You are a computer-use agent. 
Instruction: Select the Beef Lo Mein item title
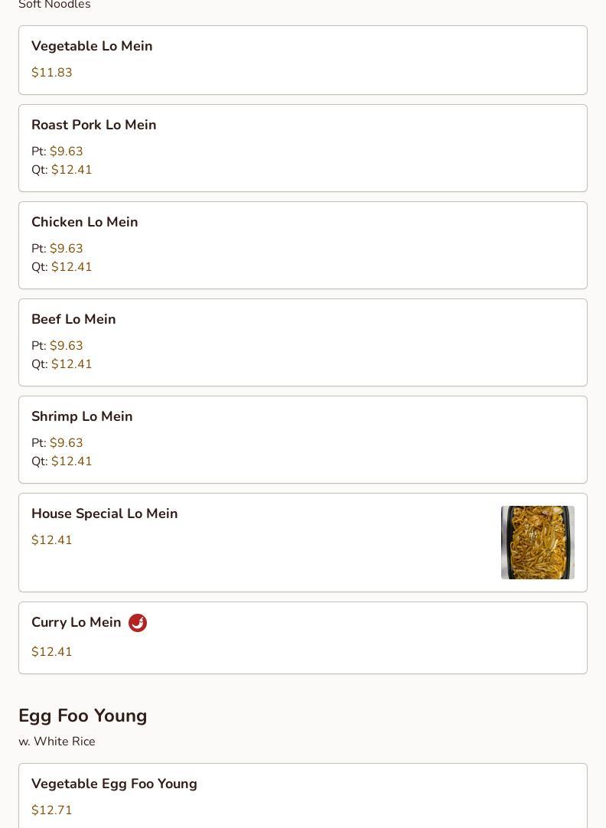(73, 319)
